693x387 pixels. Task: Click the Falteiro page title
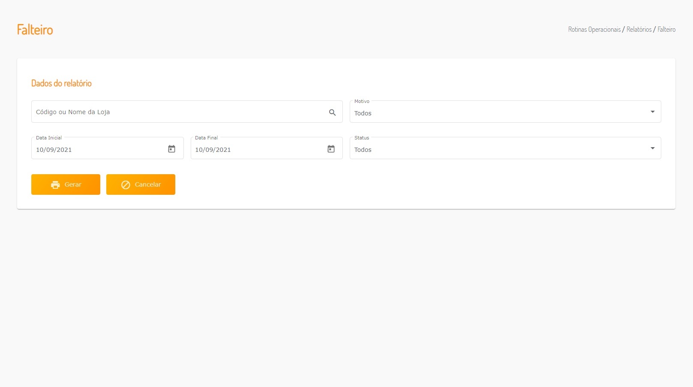[35, 30]
